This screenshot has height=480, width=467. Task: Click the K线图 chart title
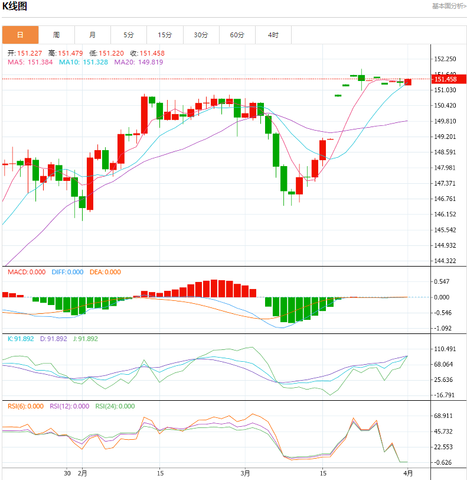tap(15, 7)
